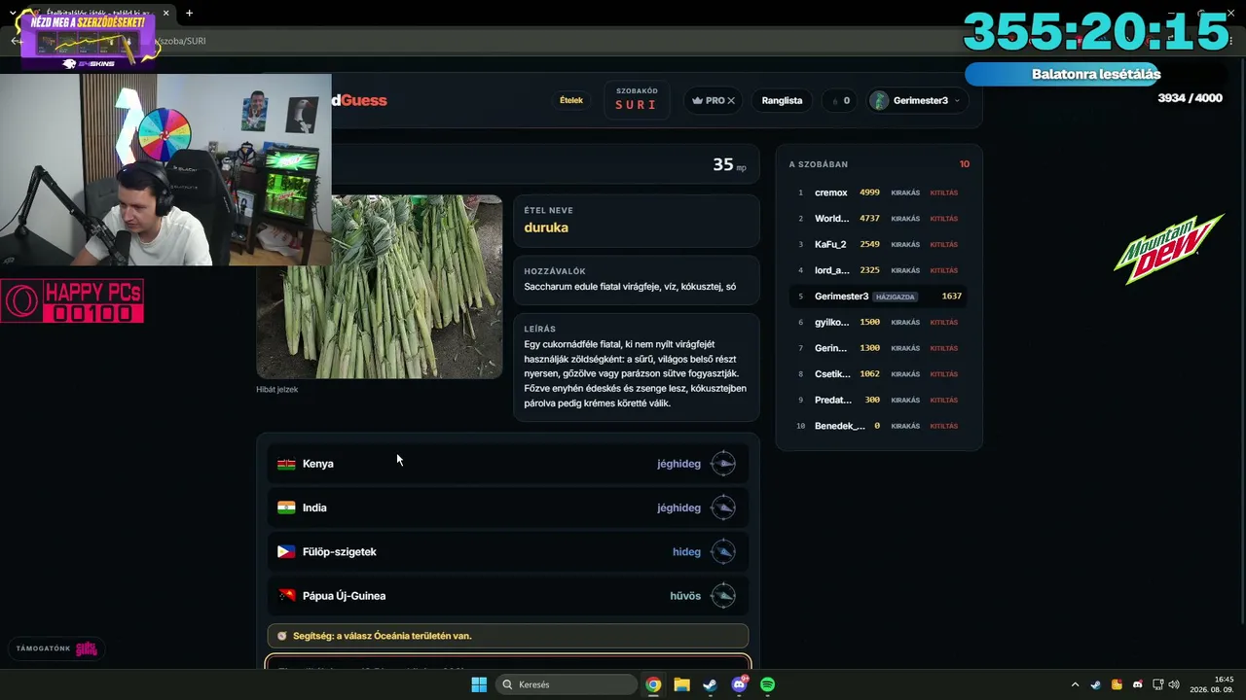Close the current browser tab
This screenshot has width=1246, height=700.
pos(165,14)
